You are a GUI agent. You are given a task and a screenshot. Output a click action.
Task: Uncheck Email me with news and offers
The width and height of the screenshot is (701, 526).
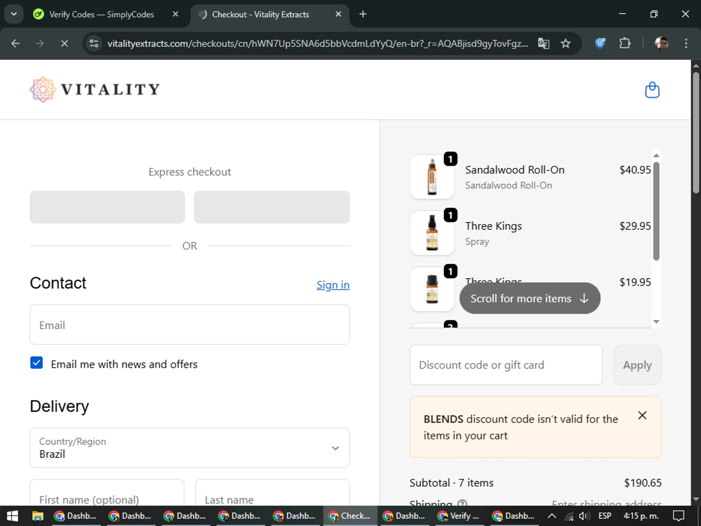click(x=36, y=363)
